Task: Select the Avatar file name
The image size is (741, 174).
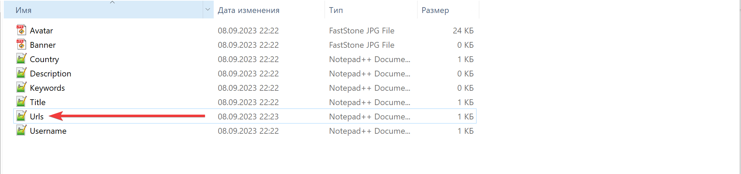Action: (x=42, y=31)
